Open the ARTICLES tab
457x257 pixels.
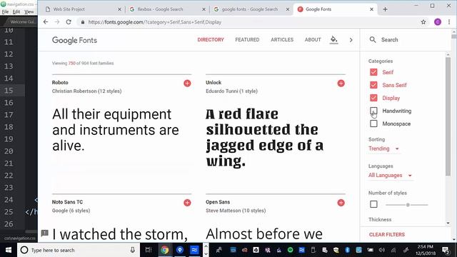(x=282, y=40)
